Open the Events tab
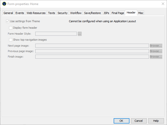167x125 pixels. coord(20,13)
